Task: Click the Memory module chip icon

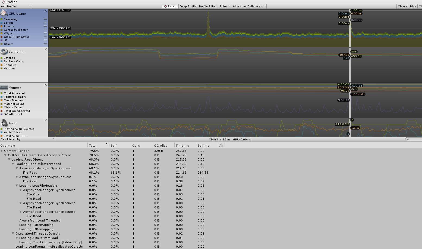Action: [4, 87]
